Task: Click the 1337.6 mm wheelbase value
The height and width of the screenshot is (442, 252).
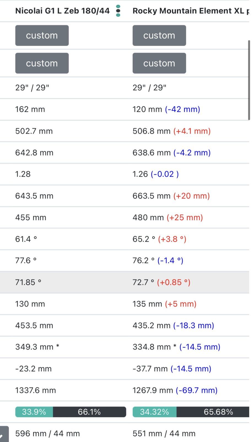Action: click(x=36, y=390)
